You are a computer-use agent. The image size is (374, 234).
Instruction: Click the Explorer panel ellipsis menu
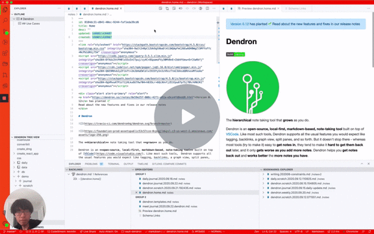pyautogui.click(x=59, y=8)
